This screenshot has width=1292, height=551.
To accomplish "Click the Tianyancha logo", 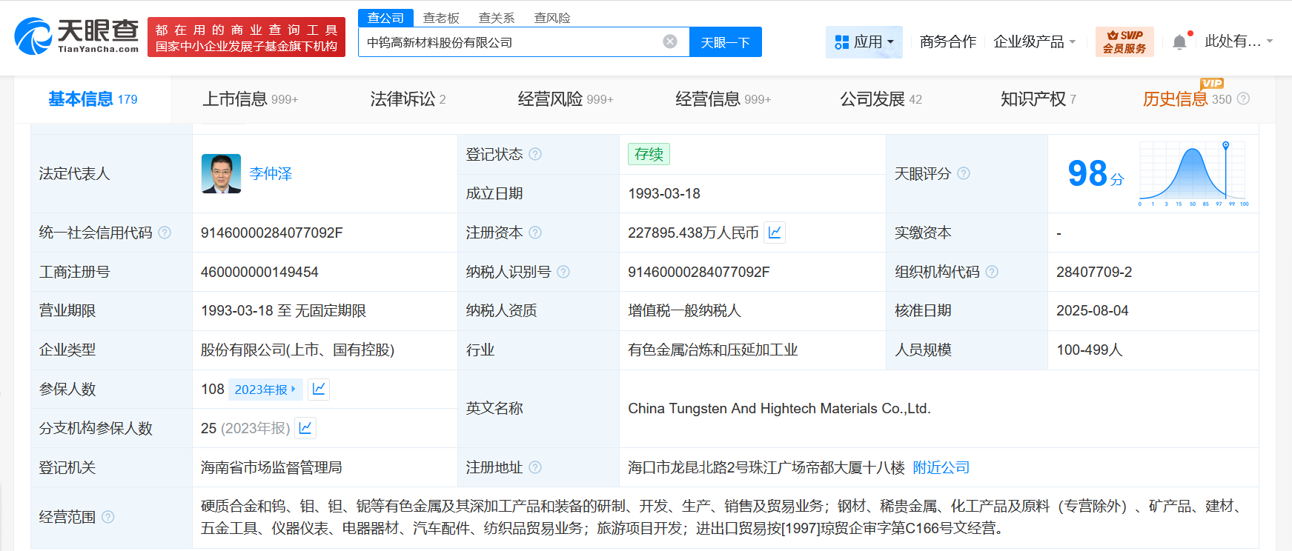I will [76, 36].
